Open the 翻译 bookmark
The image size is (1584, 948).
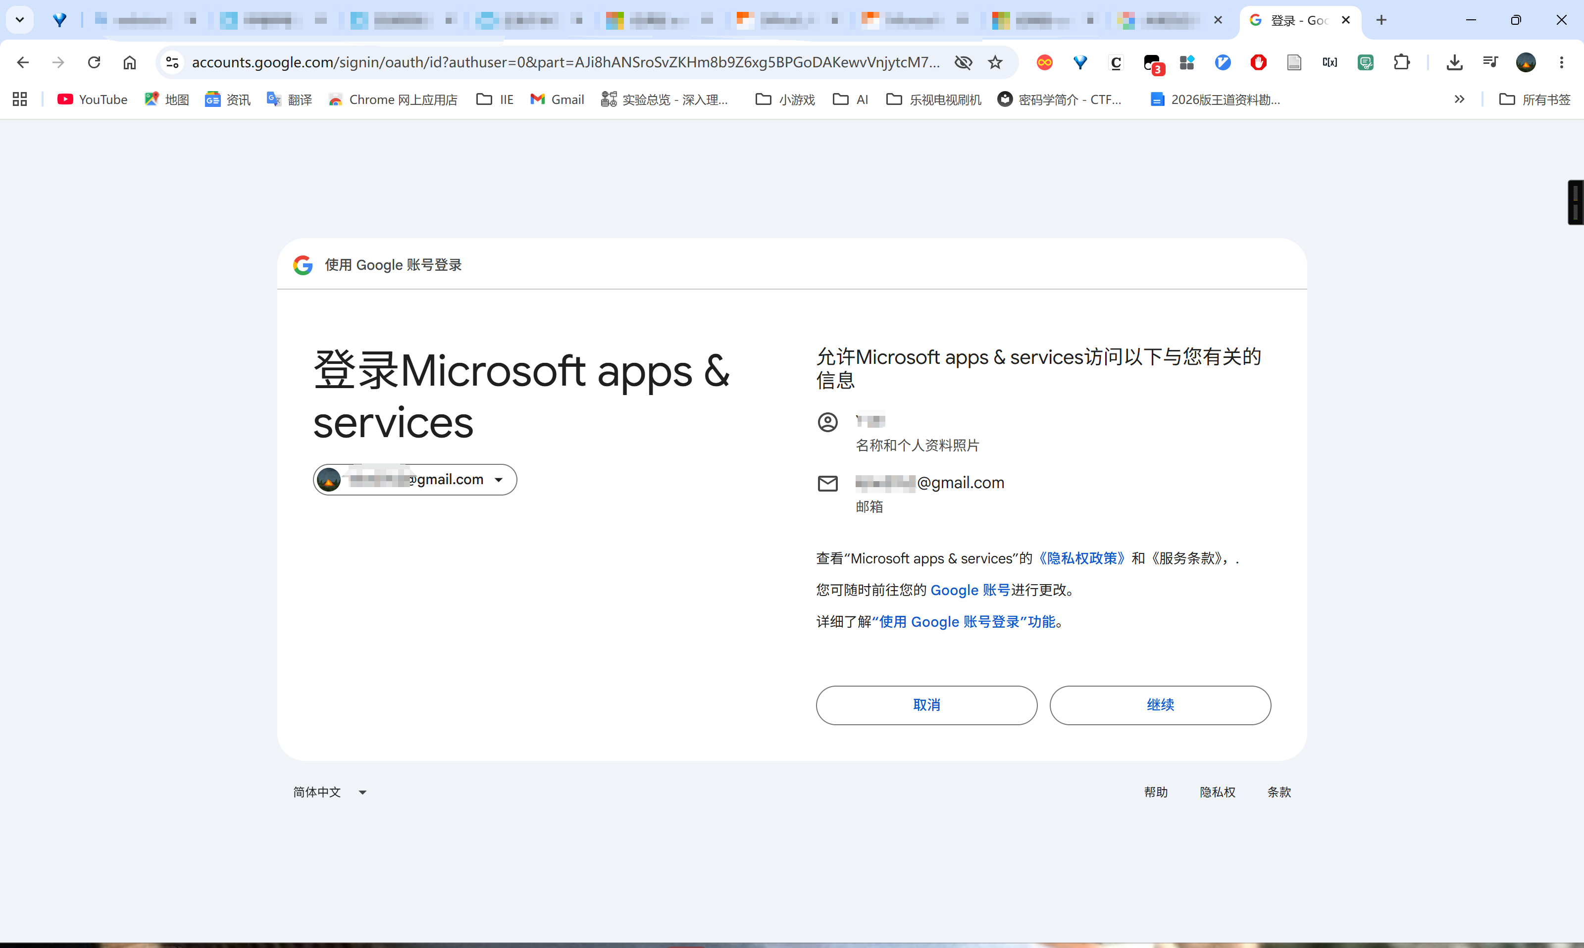coord(290,99)
